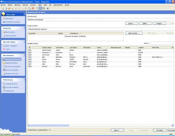Click the scrollbar right arrow

tap(172, 125)
